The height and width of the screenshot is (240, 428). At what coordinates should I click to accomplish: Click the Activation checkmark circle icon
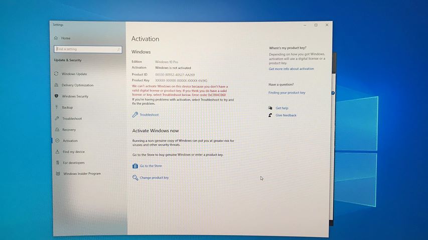pos(57,140)
